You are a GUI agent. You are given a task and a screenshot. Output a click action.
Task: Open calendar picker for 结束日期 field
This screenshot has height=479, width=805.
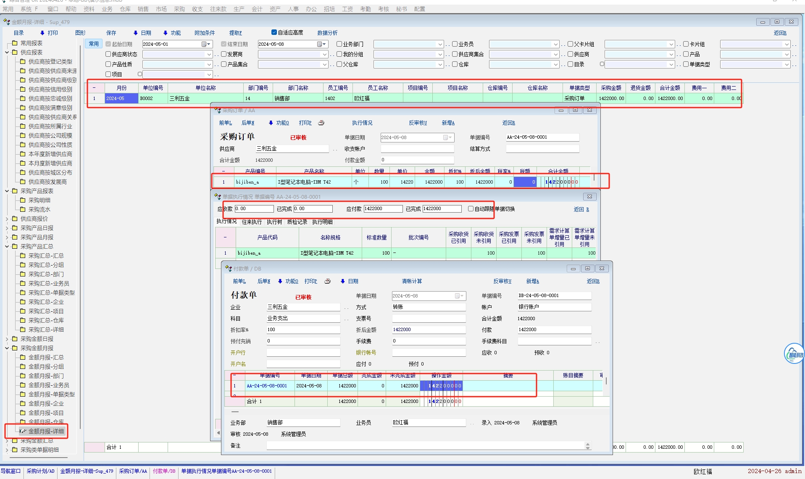[x=321, y=44]
